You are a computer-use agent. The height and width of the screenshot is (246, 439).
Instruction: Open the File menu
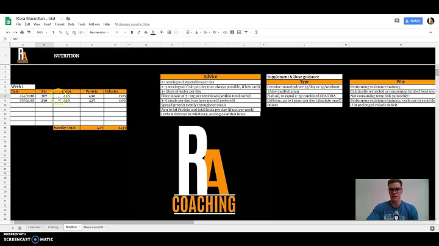click(x=19, y=24)
